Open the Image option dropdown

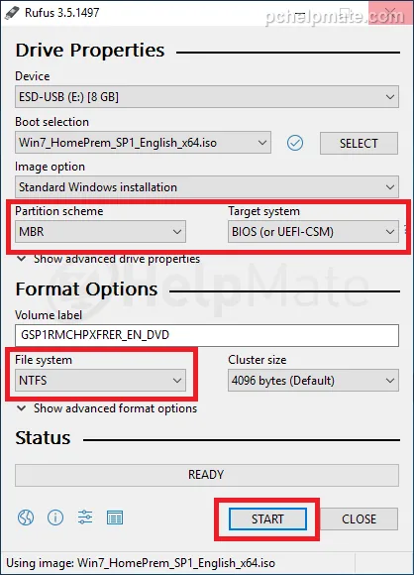click(x=207, y=187)
